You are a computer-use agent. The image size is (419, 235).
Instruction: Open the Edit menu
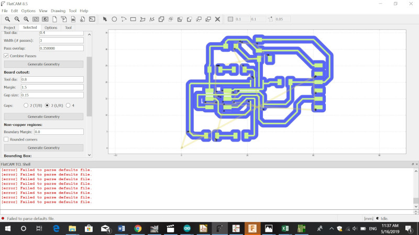(x=14, y=11)
